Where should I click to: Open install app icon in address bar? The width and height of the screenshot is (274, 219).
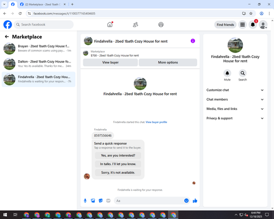click(244, 14)
